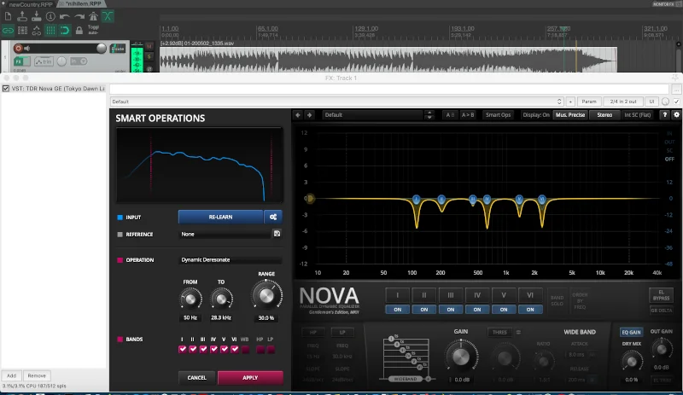Switch to nihilem.RPP project tab
Screen dimensions: 683x395
coord(83,4)
